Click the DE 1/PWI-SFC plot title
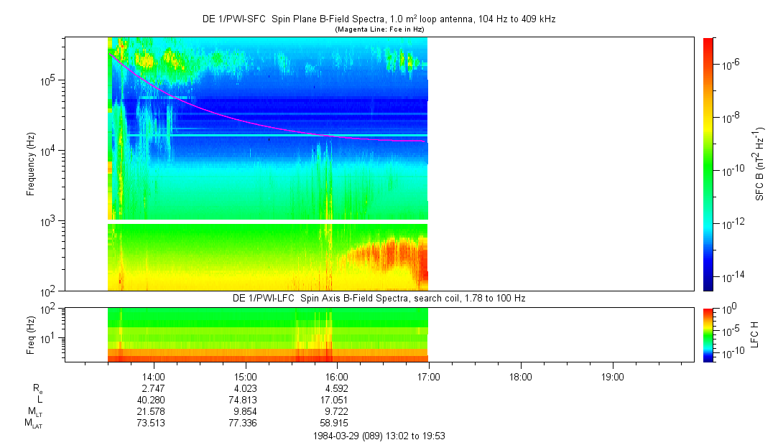778x445 pixels. point(378,19)
